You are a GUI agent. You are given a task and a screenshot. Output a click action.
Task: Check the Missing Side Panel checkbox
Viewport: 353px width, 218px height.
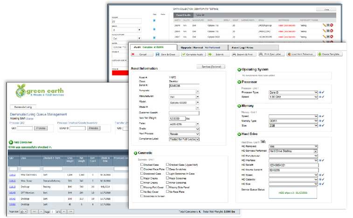click(167, 187)
